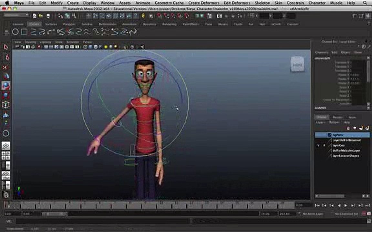Toggle visibility of rigParts layer
Image resolution: width=372 pixels, height=232 pixels.
[318, 135]
